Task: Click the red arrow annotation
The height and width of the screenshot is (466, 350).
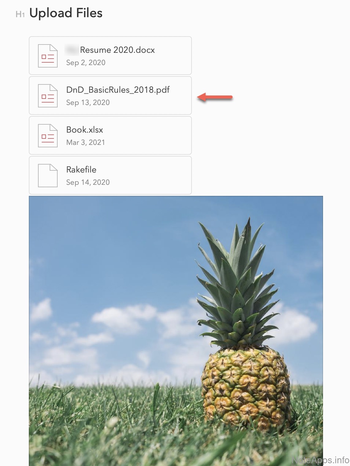Action: click(215, 97)
